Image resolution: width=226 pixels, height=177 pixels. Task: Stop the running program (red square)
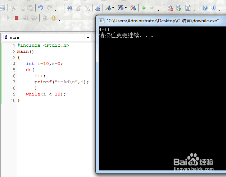point(17,18)
